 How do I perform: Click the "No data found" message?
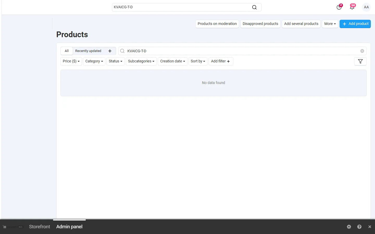coord(214,83)
